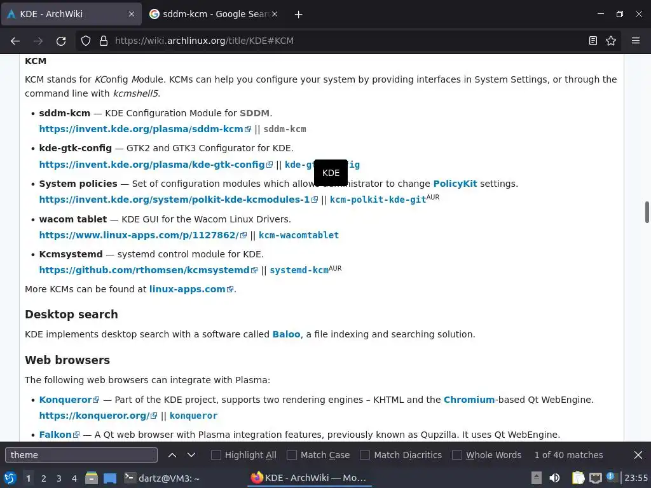Close the KDE - ArchWiki tab
651x488 pixels.
pyautogui.click(x=132, y=14)
